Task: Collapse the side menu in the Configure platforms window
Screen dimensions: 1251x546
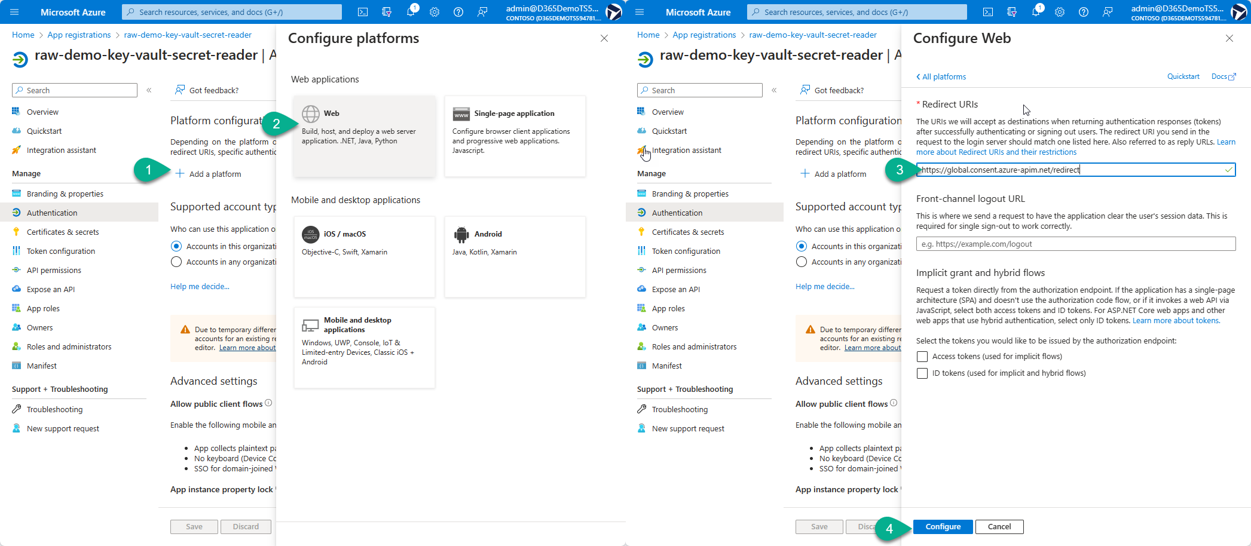Action: [x=149, y=90]
